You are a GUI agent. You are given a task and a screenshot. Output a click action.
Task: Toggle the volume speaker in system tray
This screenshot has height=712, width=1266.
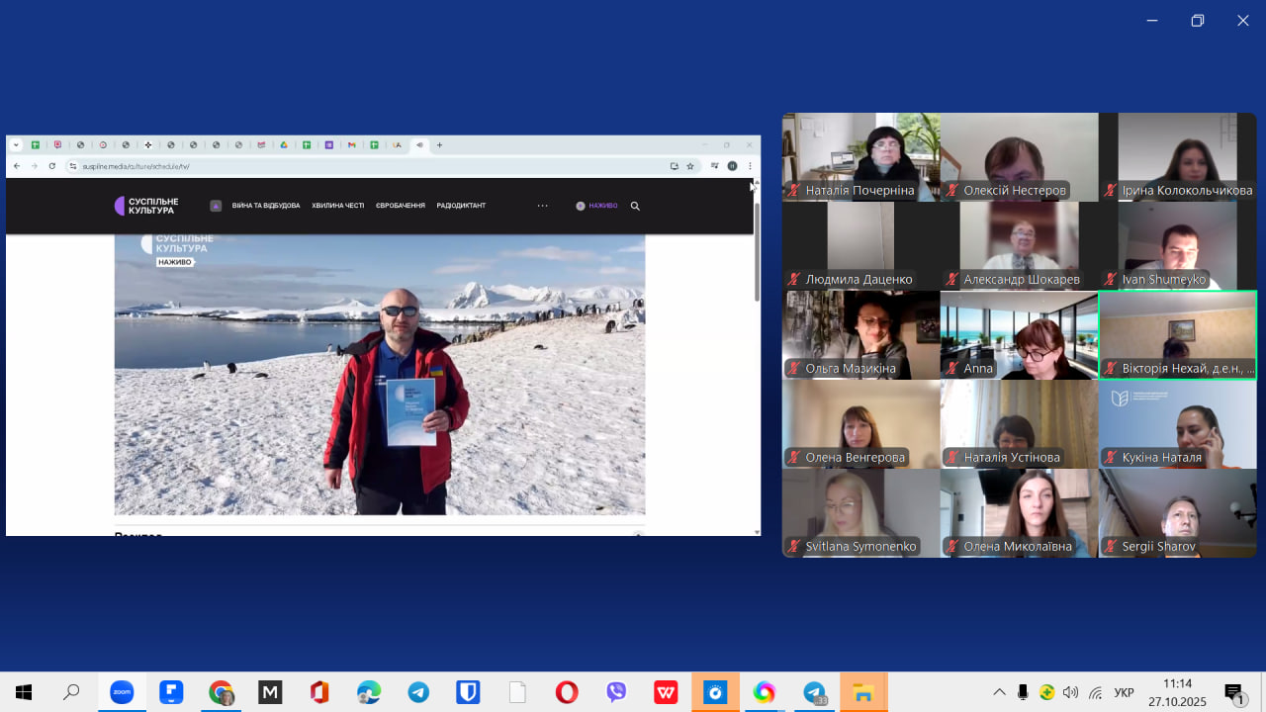[x=1070, y=692]
